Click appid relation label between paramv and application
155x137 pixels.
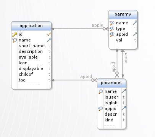tap(97, 25)
